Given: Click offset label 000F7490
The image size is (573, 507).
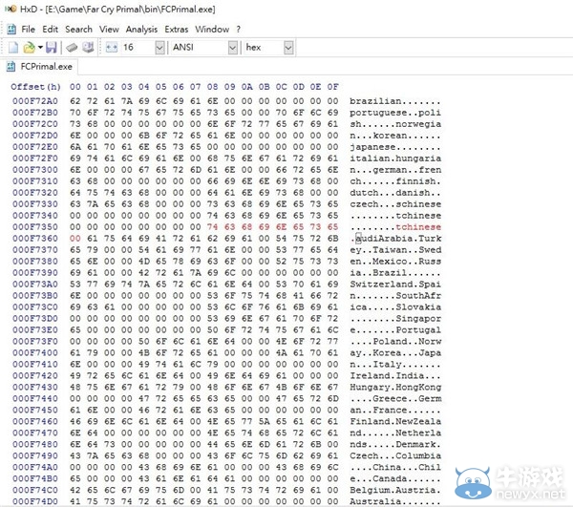Looking at the screenshot, I should click(35, 455).
